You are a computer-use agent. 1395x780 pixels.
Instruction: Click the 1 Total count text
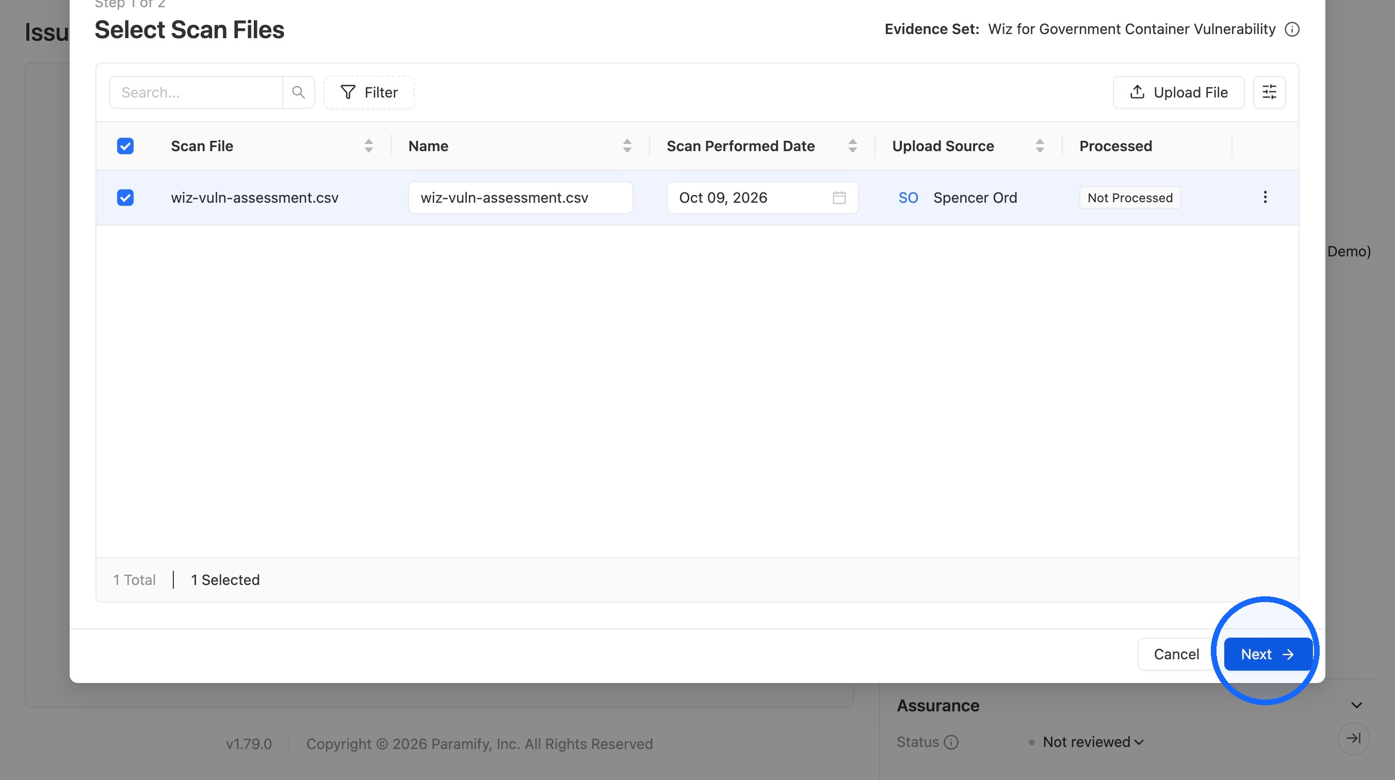(x=134, y=580)
